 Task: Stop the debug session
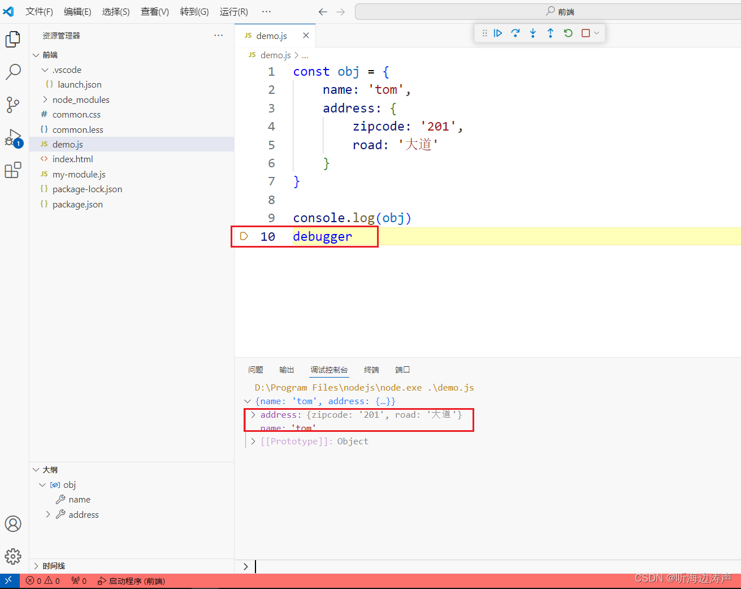pyautogui.click(x=586, y=33)
